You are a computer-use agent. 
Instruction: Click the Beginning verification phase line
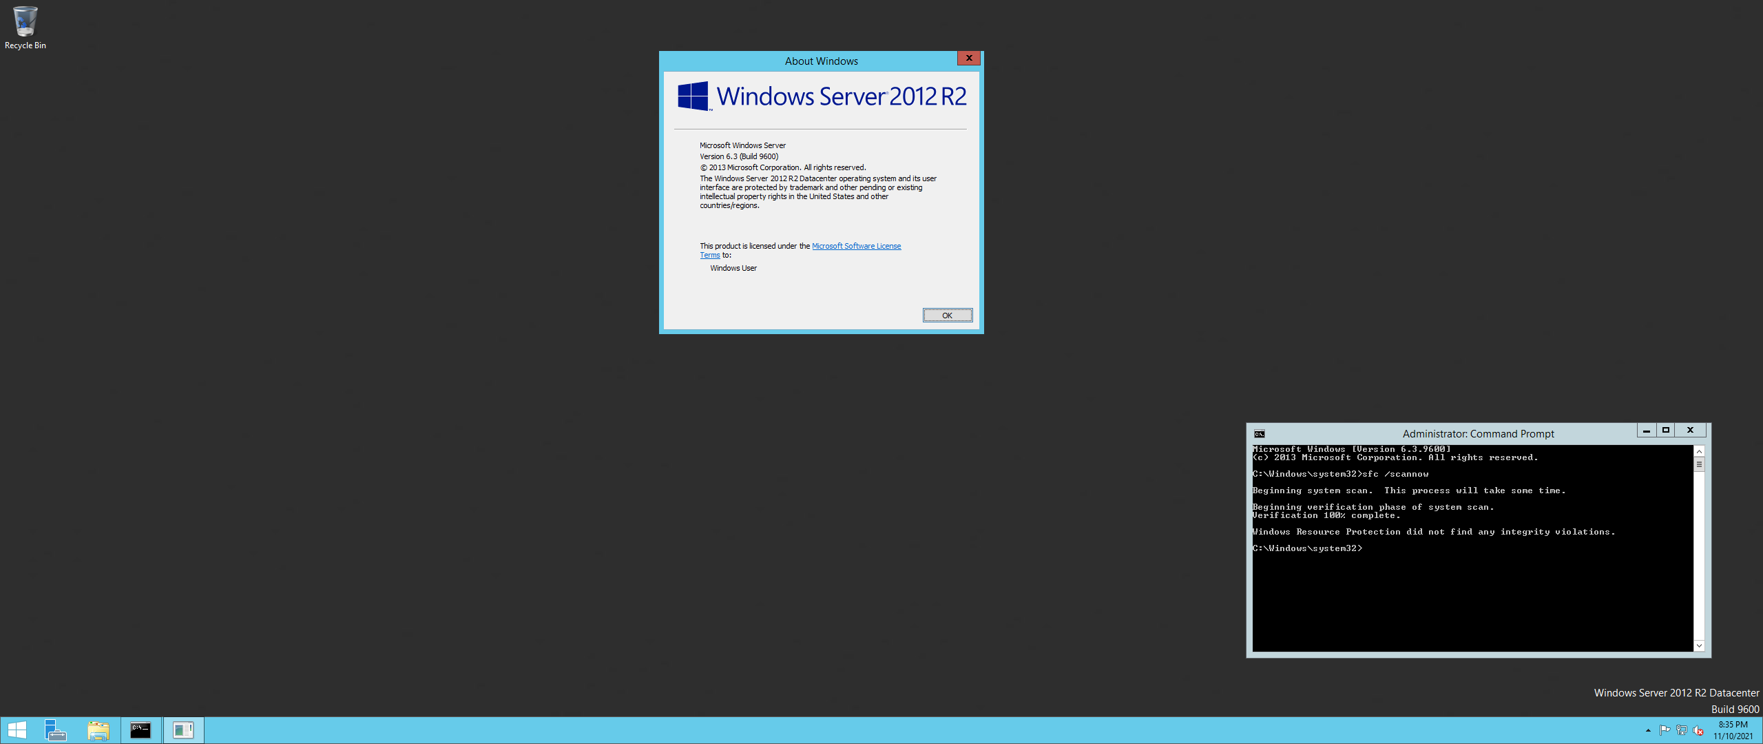[x=1373, y=507]
